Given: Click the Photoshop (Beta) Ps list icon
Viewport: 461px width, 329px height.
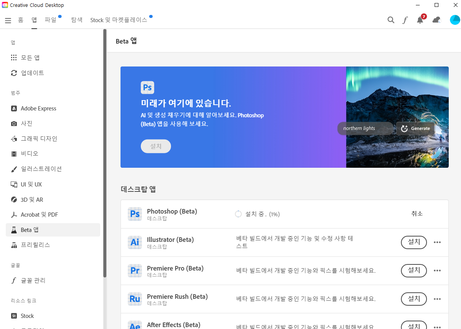Looking at the screenshot, I should [135, 214].
